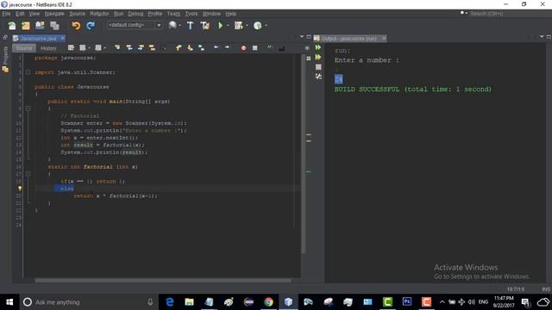Click the Save All toolbar icon
The width and height of the screenshot is (552, 310).
pyautogui.click(x=54, y=26)
